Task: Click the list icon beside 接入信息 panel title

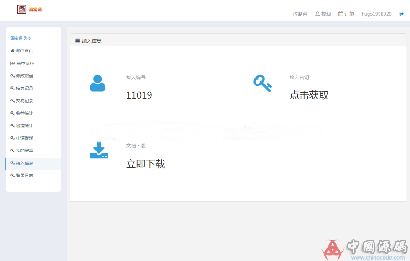Action: pos(77,41)
